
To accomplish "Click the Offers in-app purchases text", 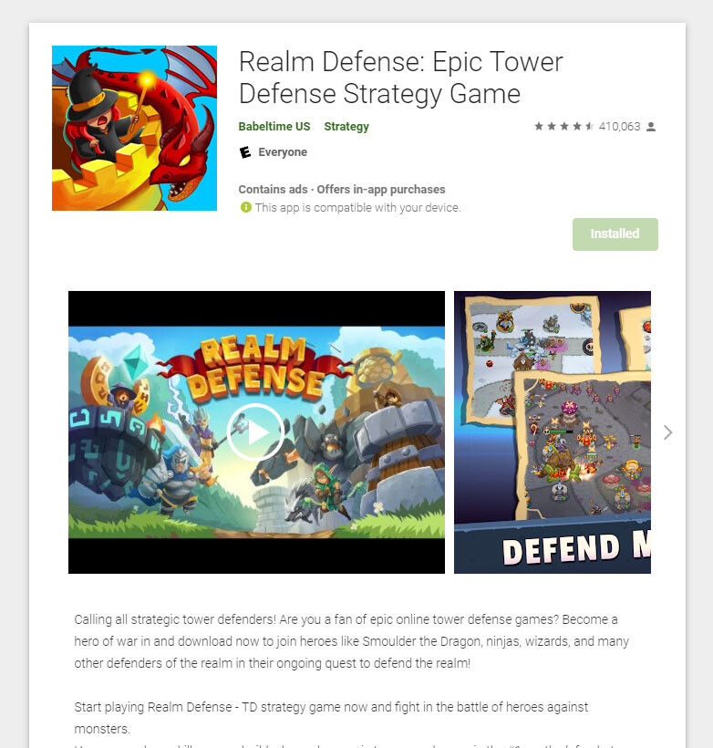I will pyautogui.click(x=381, y=190).
